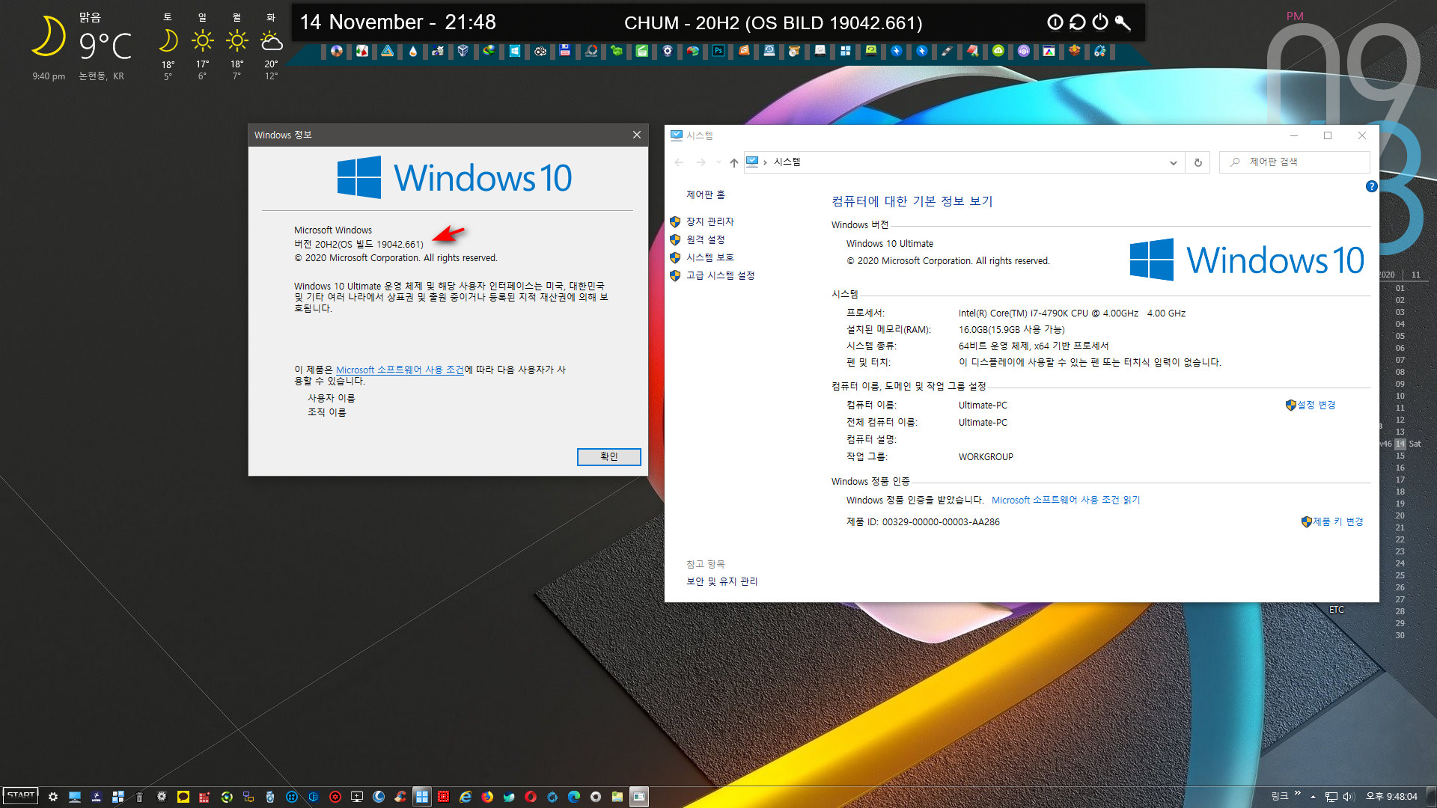Click the 링크 toolbar label on the taskbar

1279,797
